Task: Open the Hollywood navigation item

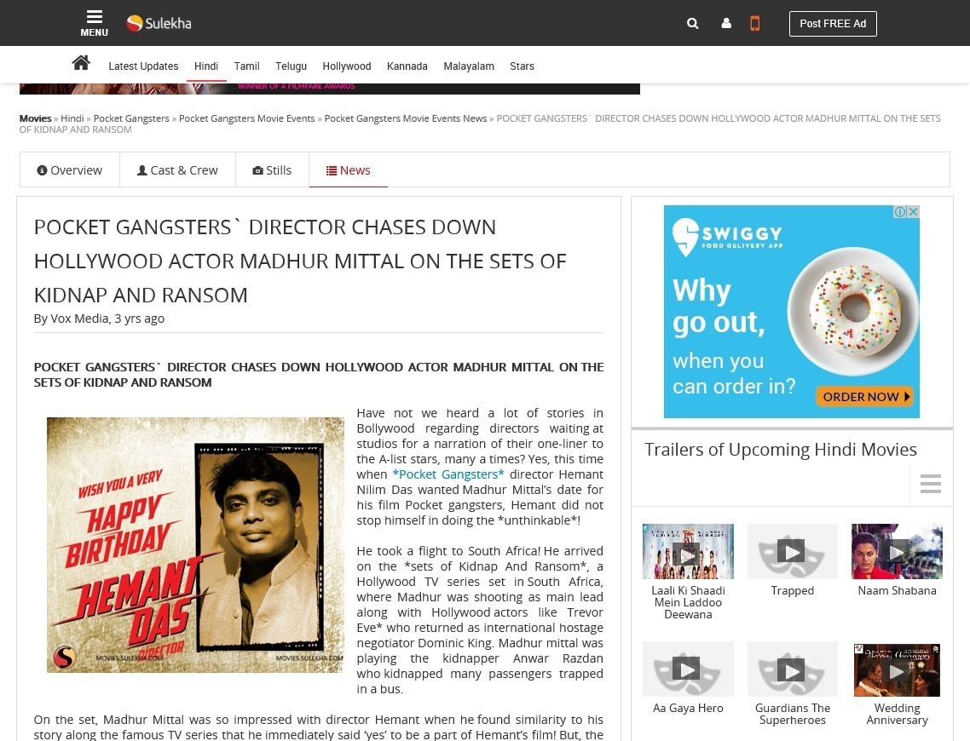Action: (346, 66)
